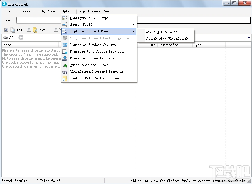Screen dimensions: 252x184
Task: Enable the Folders checkbox
Action: [29, 30]
